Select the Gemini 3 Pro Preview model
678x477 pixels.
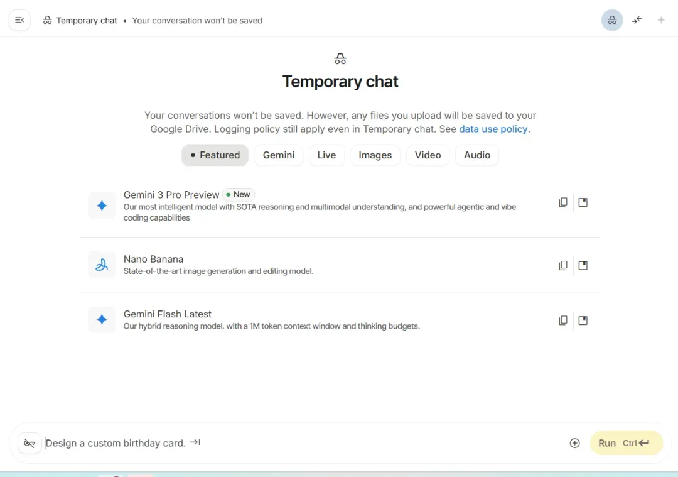340,206
